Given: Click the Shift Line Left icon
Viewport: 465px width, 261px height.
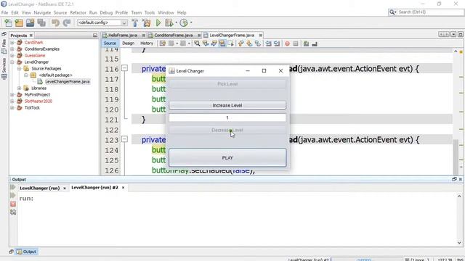Looking at the screenshot, I should coord(268,43).
